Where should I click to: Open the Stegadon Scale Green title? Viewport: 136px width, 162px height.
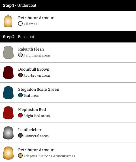[x=39, y=89]
